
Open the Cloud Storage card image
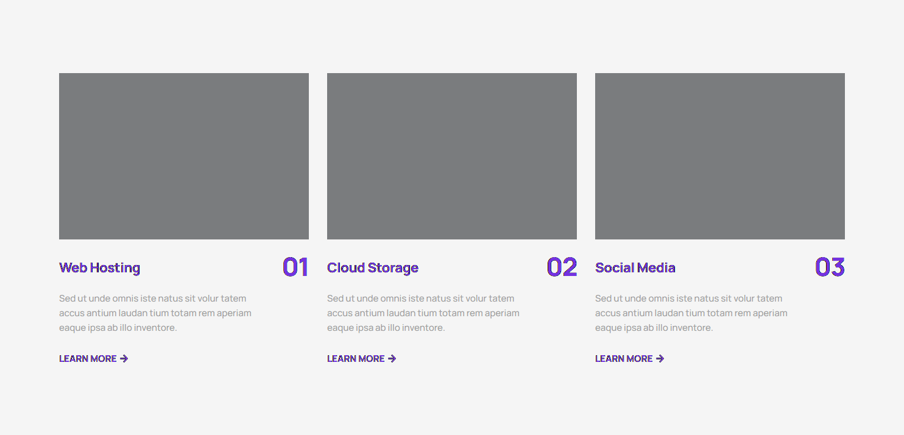pyautogui.click(x=452, y=156)
